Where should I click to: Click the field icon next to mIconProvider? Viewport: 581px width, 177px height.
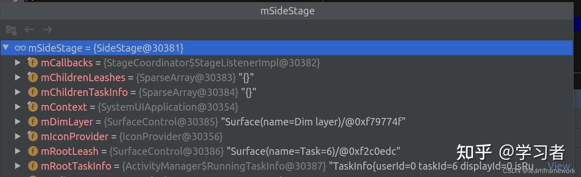[x=33, y=137]
